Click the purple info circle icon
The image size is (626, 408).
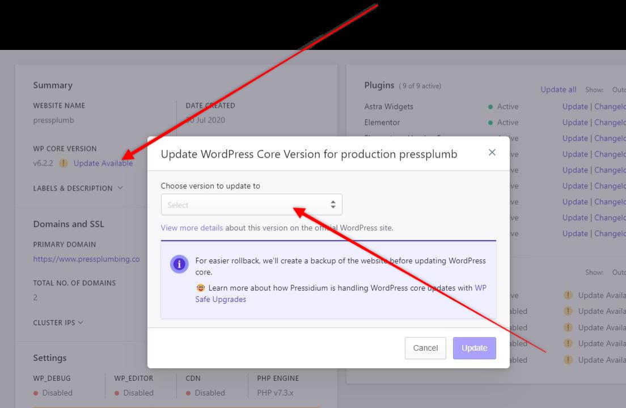tap(179, 264)
